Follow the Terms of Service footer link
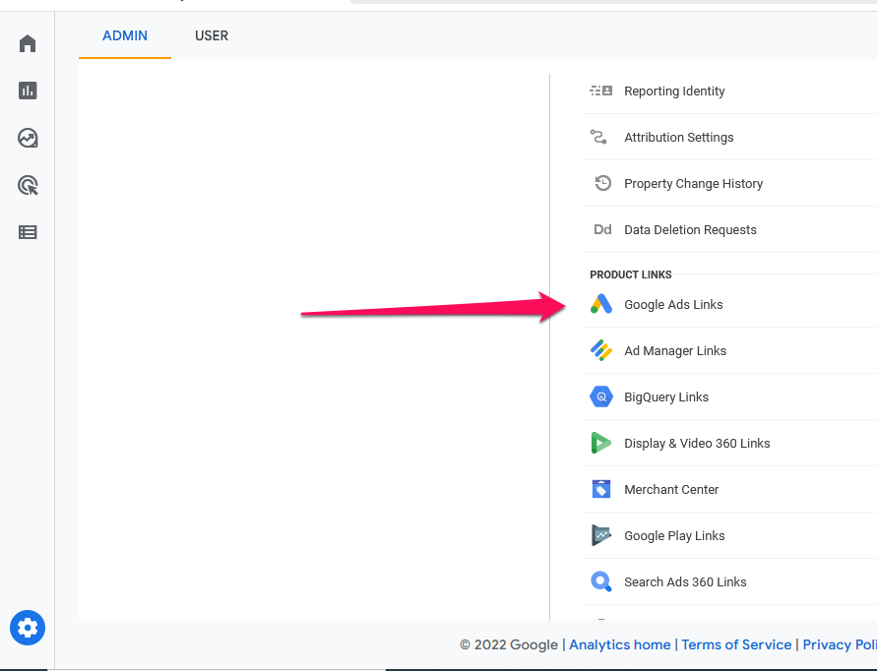This screenshot has width=877, height=671. coord(736,644)
